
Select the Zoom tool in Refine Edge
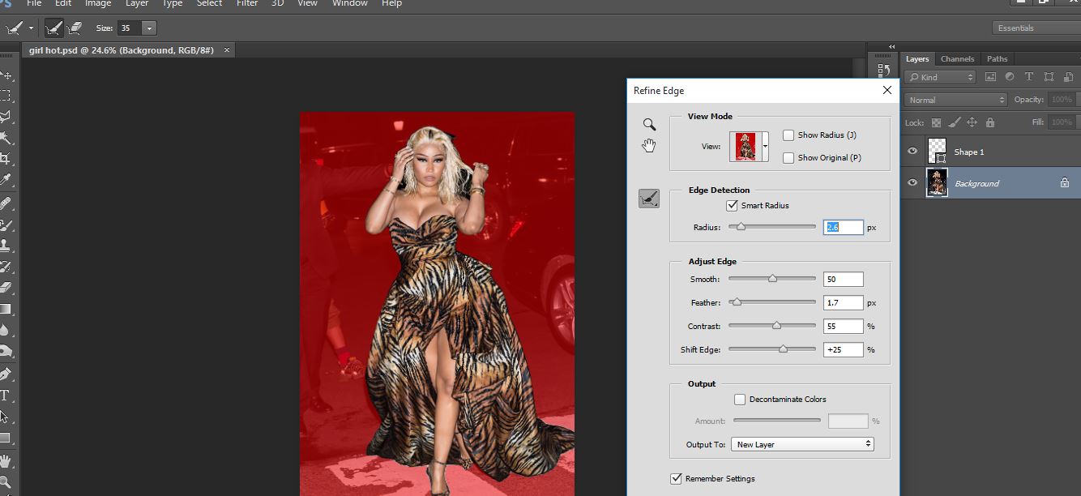click(x=649, y=124)
